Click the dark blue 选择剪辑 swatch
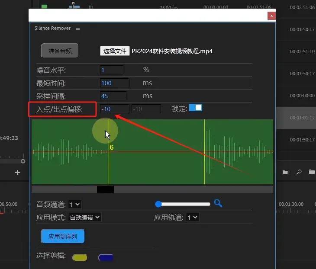This screenshot has width=316, height=269. click(x=106, y=257)
